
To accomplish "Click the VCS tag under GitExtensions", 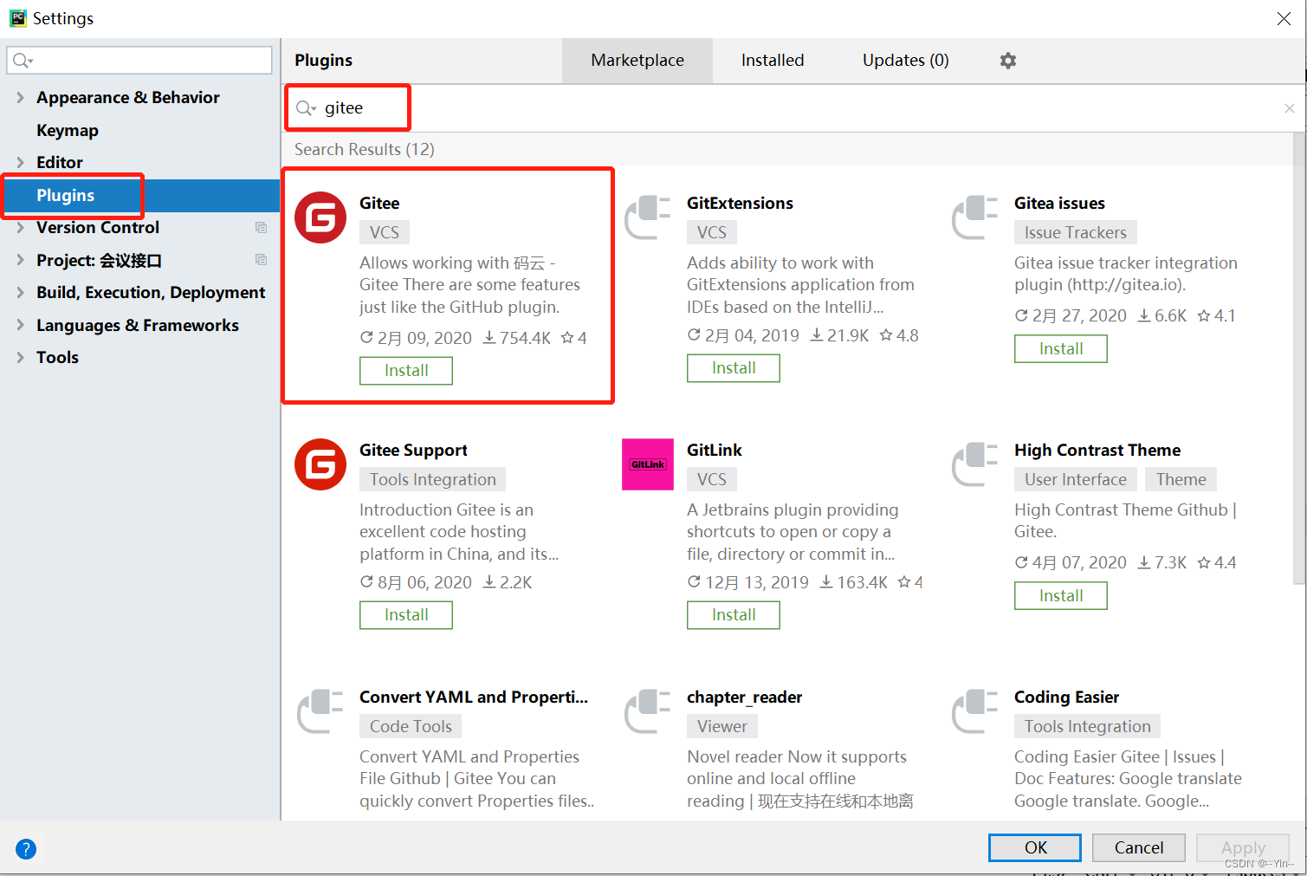I will (712, 232).
